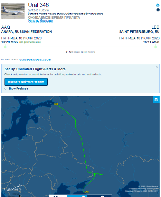Close the Flight Alerts promo banner

pyautogui.click(x=157, y=67)
